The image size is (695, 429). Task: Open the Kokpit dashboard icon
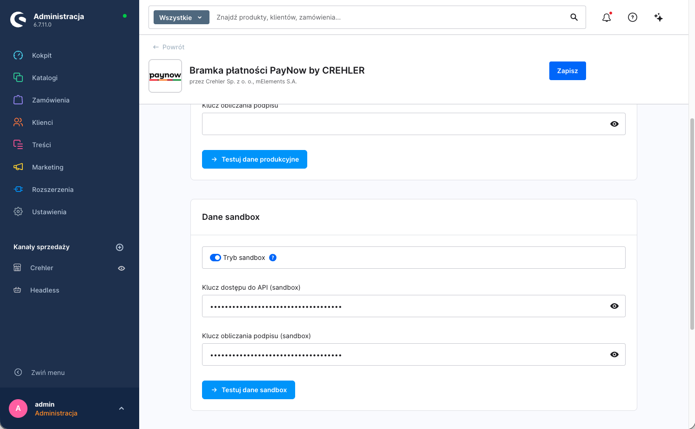click(18, 55)
